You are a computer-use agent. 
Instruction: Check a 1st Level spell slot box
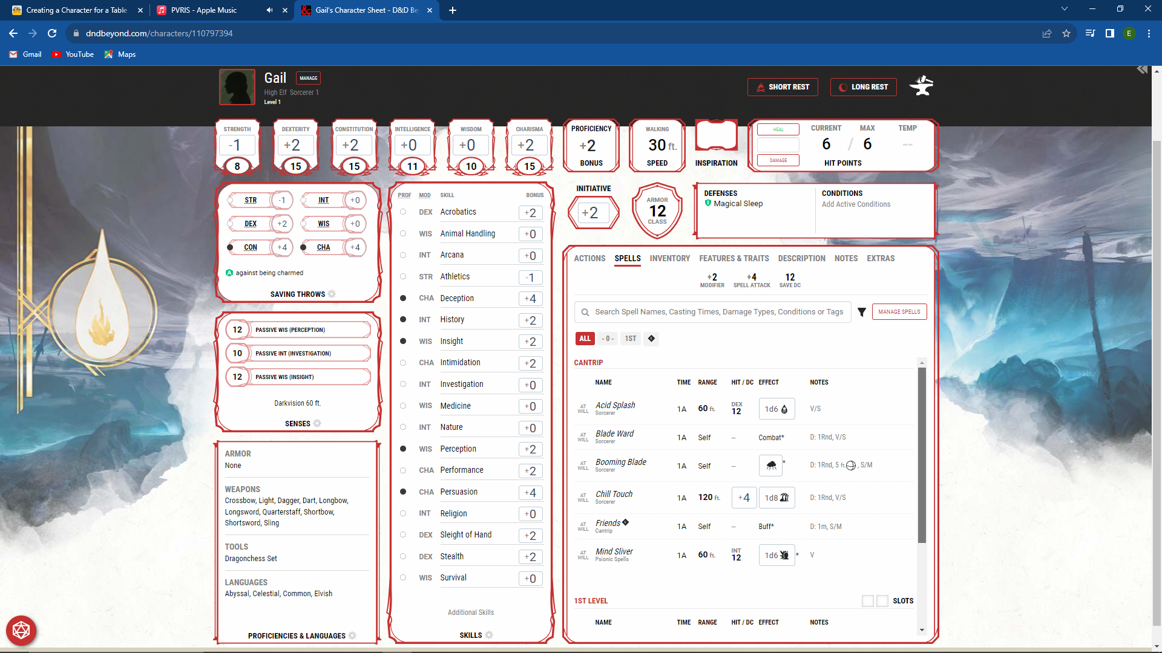coord(867,600)
